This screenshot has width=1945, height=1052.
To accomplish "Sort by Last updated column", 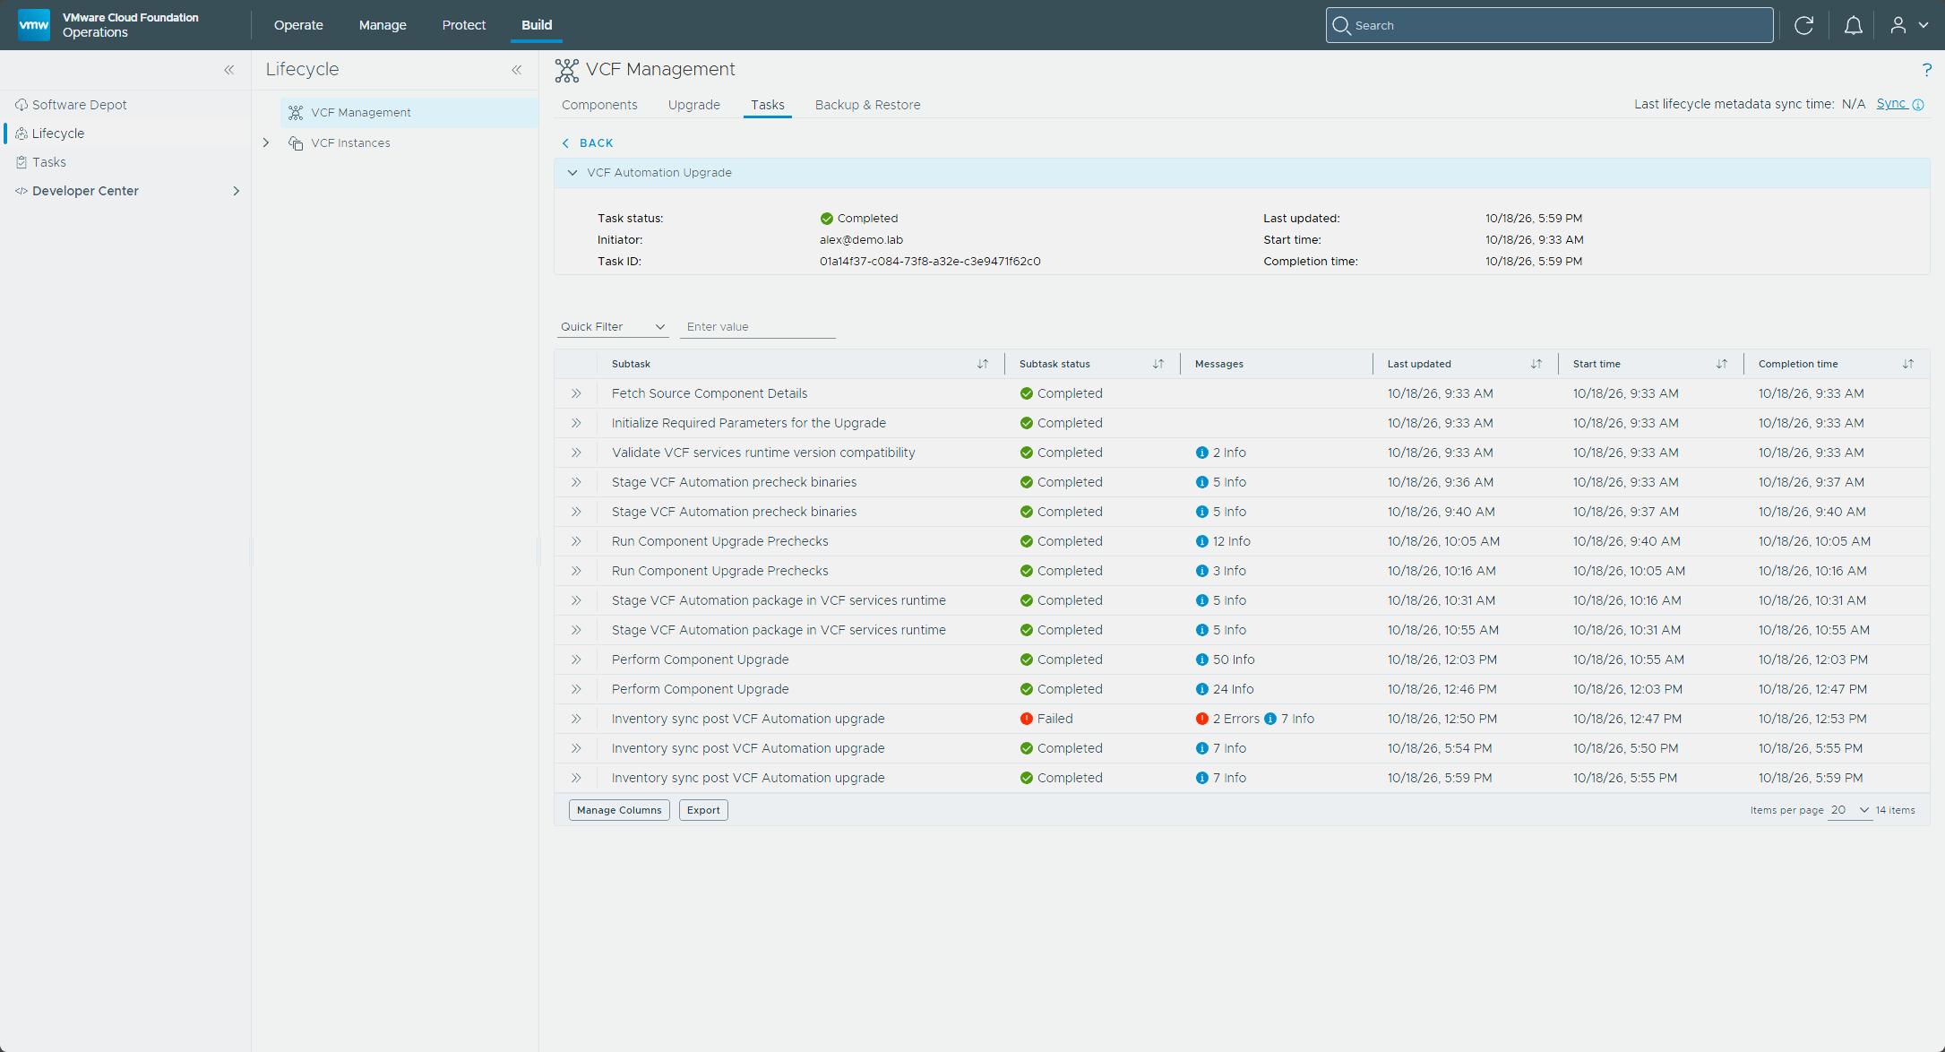I will click(x=1536, y=364).
